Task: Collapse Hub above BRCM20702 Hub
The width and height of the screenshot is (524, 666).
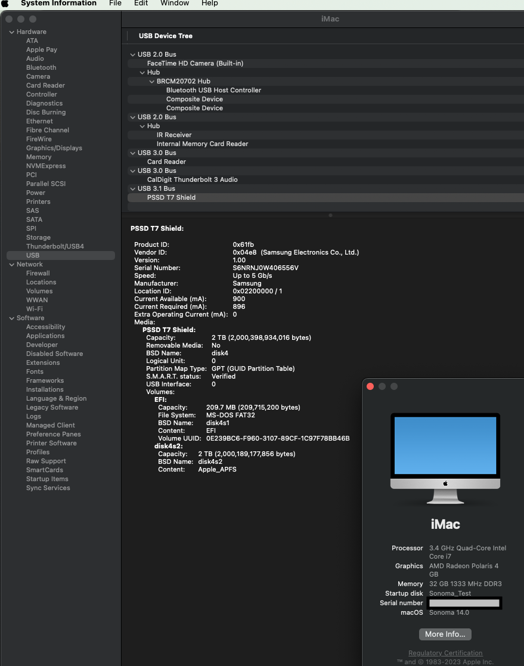Action: click(142, 72)
